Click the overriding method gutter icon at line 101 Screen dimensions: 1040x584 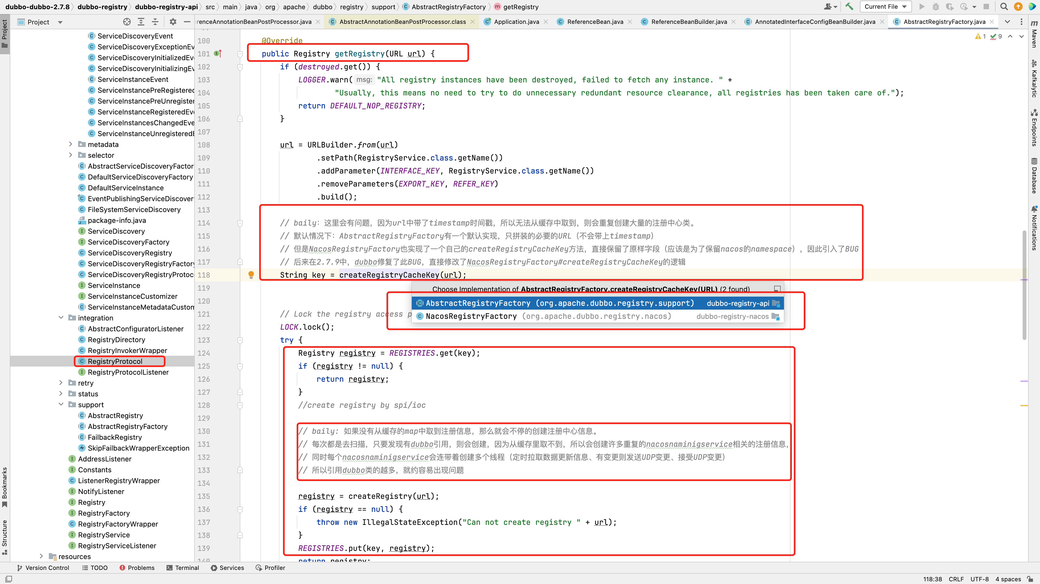pos(218,54)
